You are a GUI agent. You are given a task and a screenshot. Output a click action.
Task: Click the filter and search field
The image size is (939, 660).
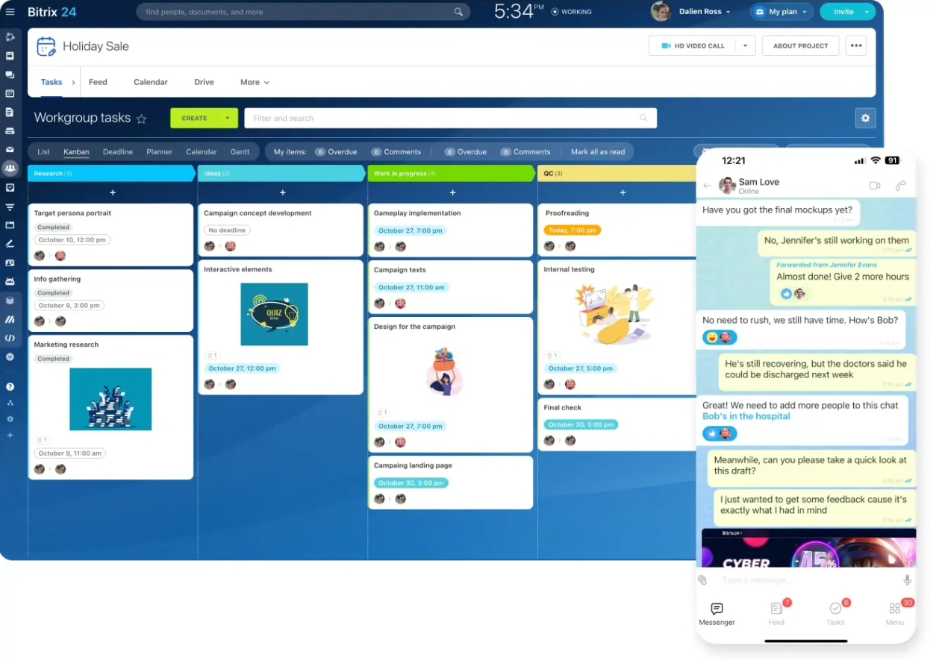pyautogui.click(x=448, y=118)
